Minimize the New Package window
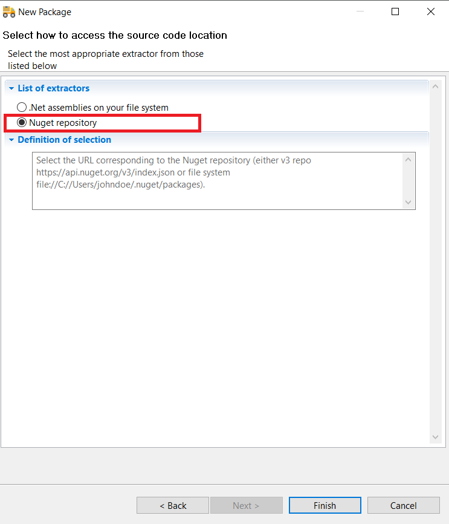 [360, 11]
